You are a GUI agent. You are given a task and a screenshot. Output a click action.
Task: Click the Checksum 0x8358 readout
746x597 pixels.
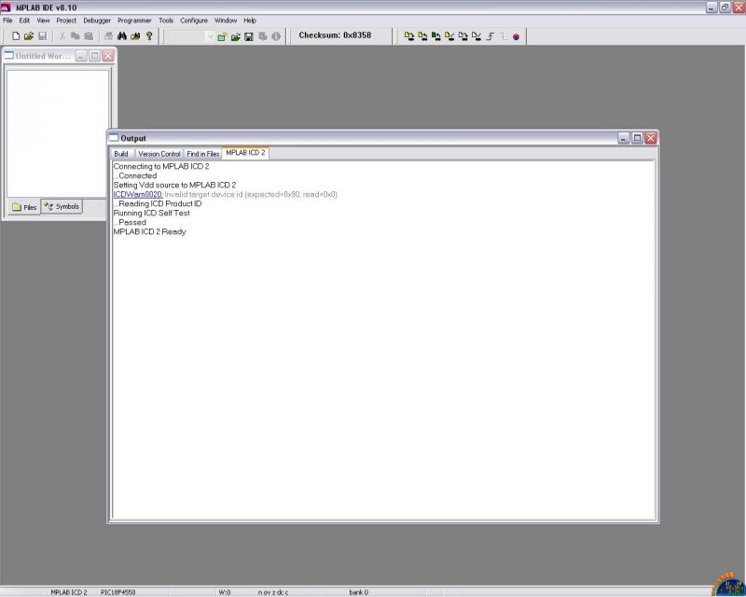click(335, 35)
